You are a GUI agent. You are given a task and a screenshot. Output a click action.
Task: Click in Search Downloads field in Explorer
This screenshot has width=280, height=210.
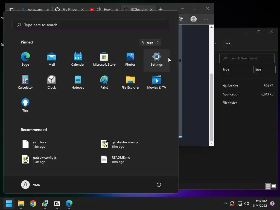[x=247, y=58]
